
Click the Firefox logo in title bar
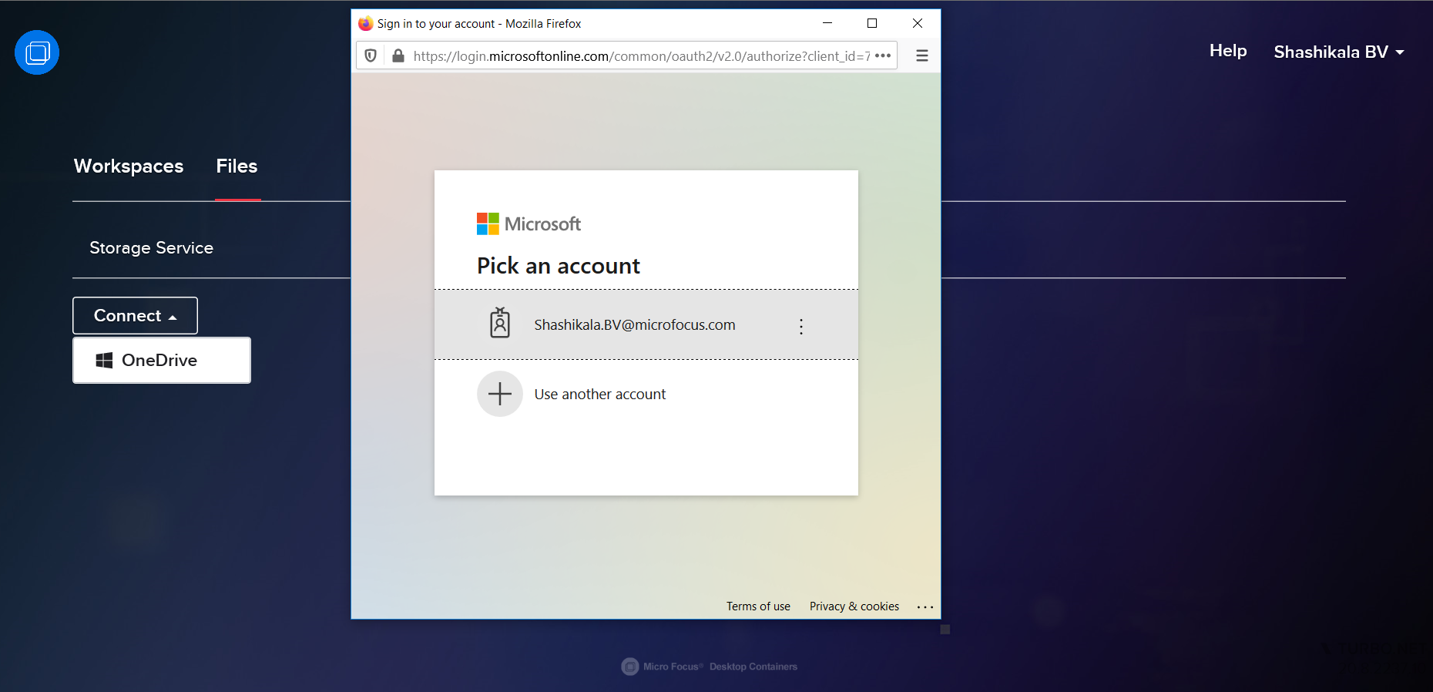pos(365,23)
